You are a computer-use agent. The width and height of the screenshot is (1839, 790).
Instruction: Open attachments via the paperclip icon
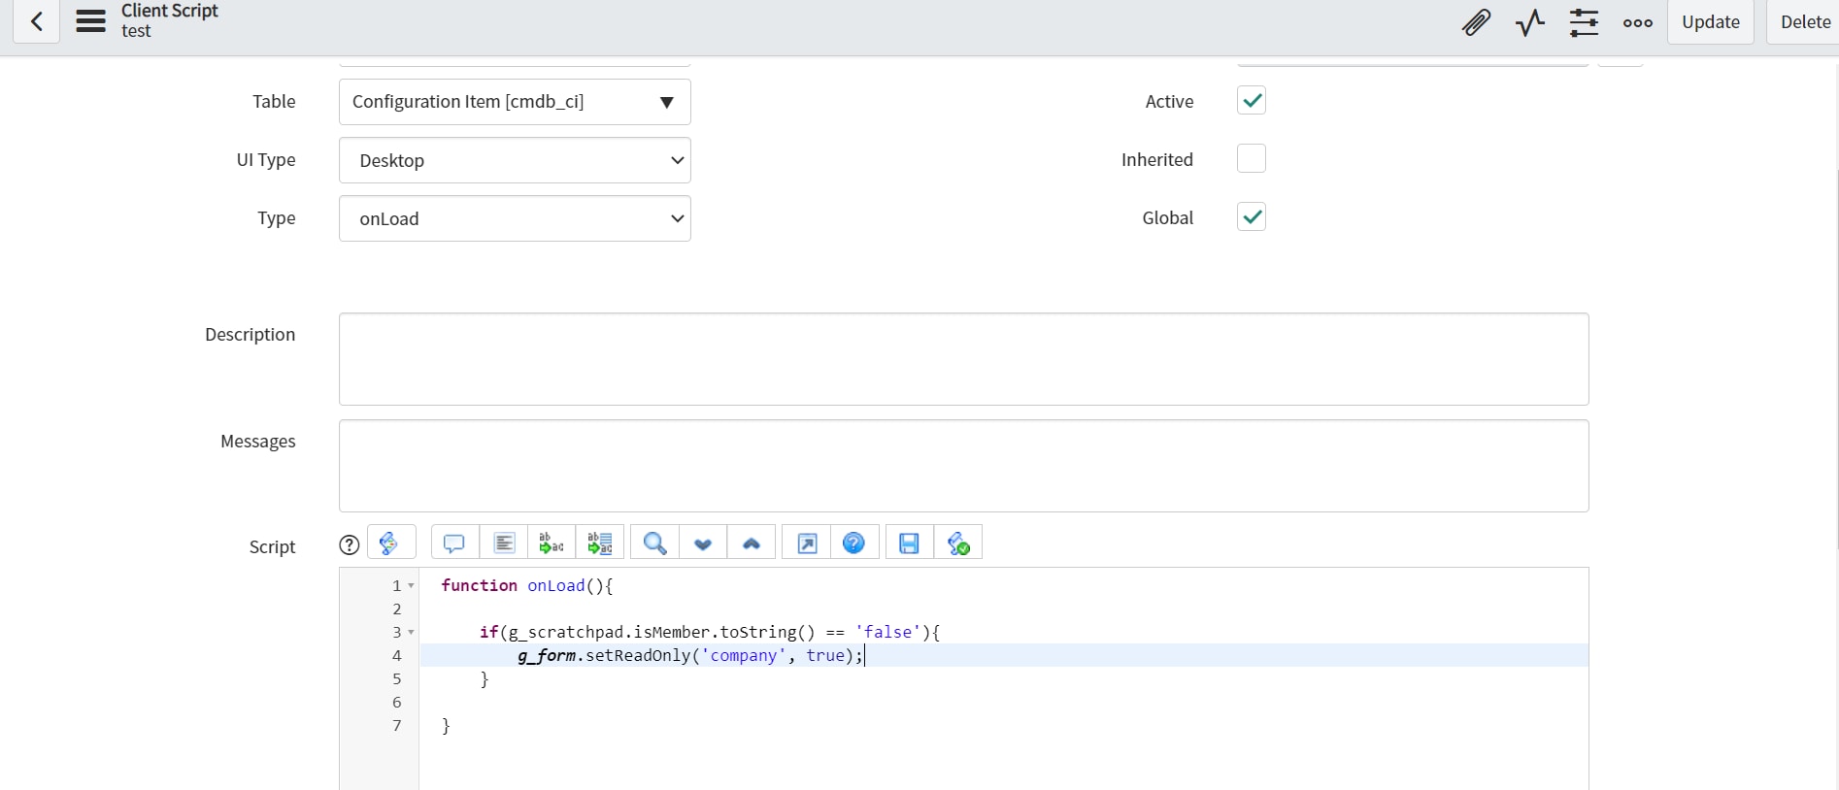tap(1476, 22)
